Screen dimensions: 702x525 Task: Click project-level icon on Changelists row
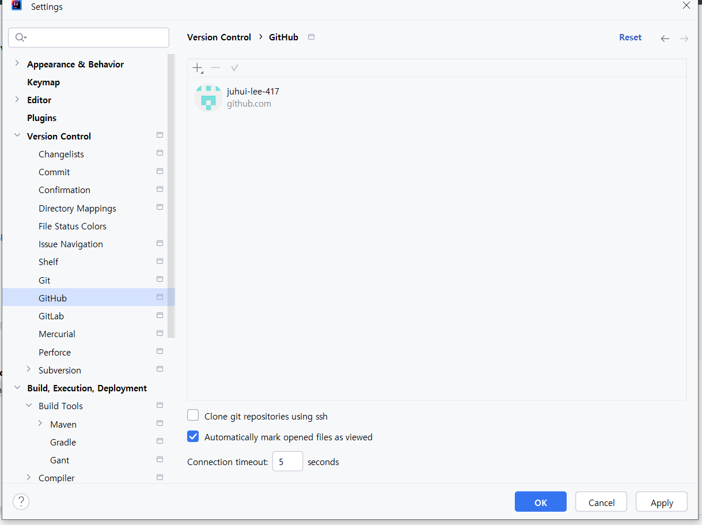coord(160,153)
